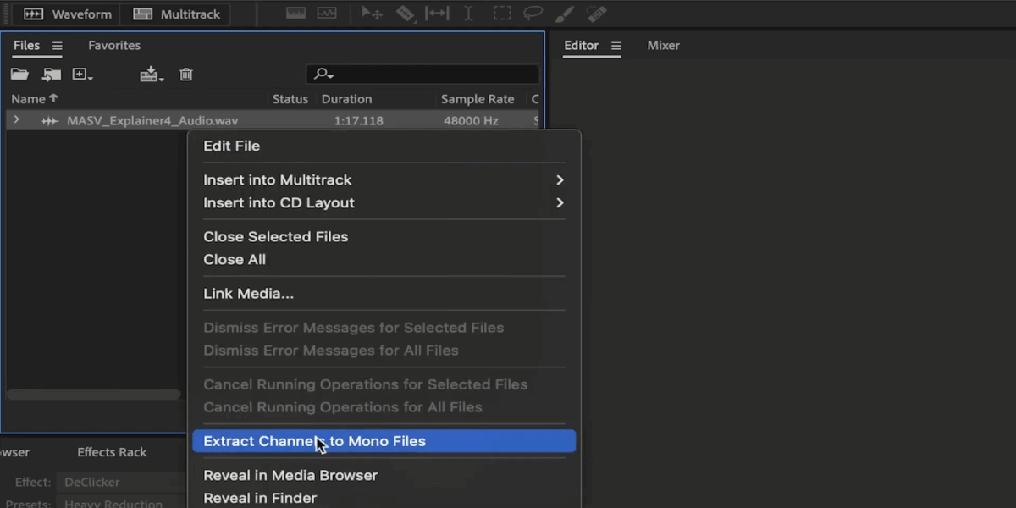Click the trash icon to close selected file
The image size is (1016, 508).
point(186,75)
